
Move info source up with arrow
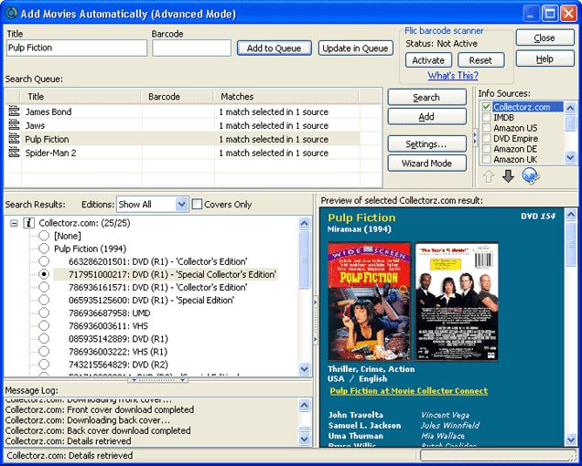click(489, 176)
